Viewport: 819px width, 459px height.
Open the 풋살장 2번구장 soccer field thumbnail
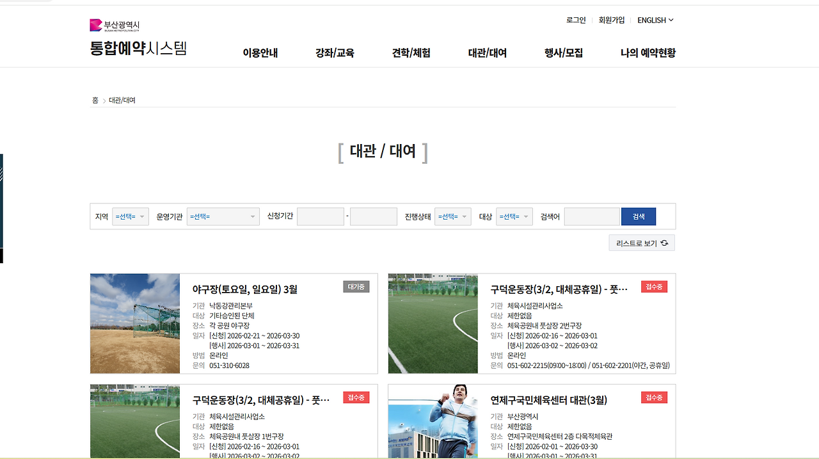[x=433, y=323]
